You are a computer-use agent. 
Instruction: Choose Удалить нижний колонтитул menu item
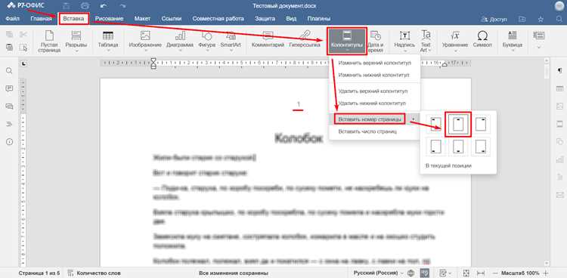[x=375, y=103]
